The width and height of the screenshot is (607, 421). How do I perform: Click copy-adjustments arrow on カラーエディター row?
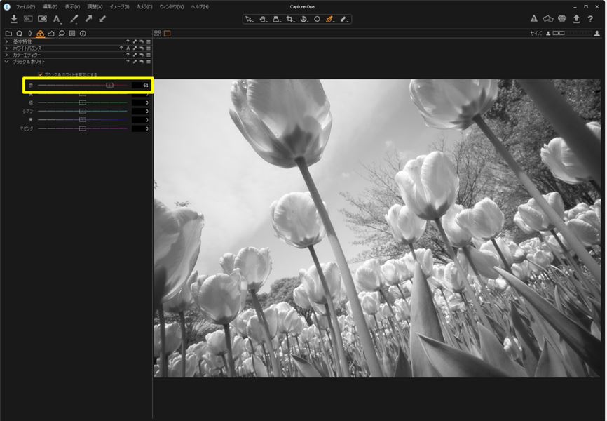pyautogui.click(x=135, y=55)
